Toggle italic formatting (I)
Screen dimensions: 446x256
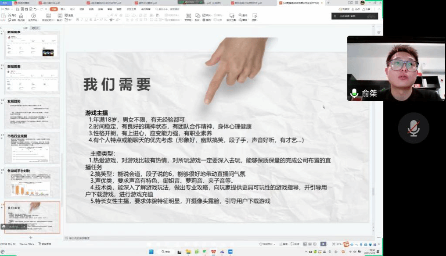click(x=82, y=20)
